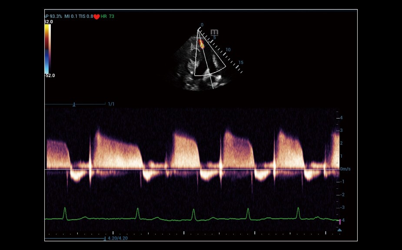
Task: Click the 4.20/4.20 cine time slider handle
Action: coord(104,238)
